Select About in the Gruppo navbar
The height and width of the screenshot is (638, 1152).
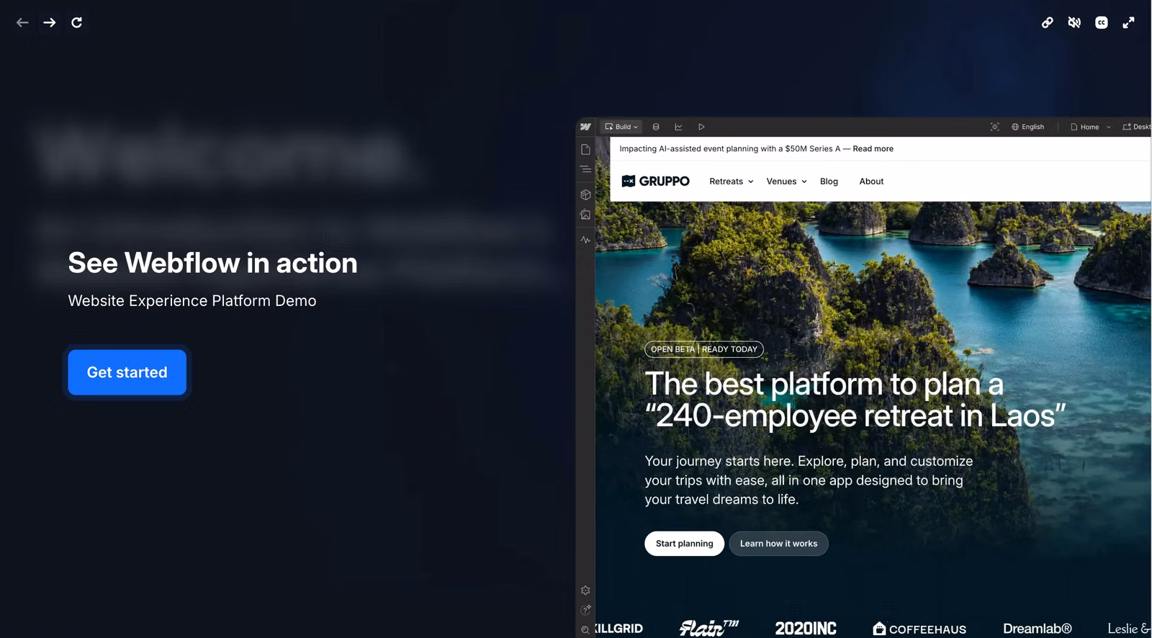pyautogui.click(x=871, y=181)
